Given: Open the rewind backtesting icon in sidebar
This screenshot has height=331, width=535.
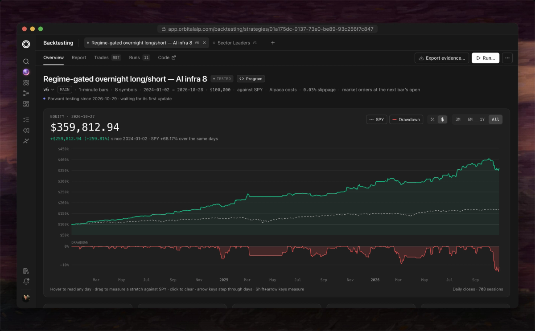Looking at the screenshot, I should click(26, 131).
